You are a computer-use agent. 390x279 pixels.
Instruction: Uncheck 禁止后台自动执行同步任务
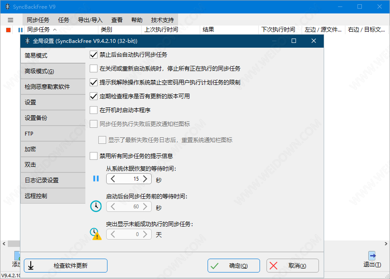tap(94, 55)
